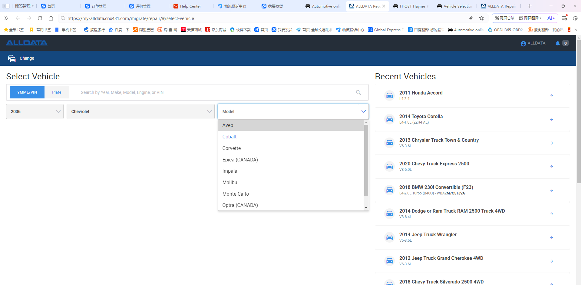This screenshot has height=285, width=581.
Task: Expand the sidebar with double-chevron icon
Action: coord(6,18)
